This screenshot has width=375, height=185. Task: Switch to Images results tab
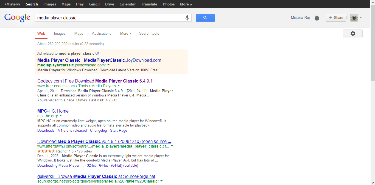[x=60, y=33]
